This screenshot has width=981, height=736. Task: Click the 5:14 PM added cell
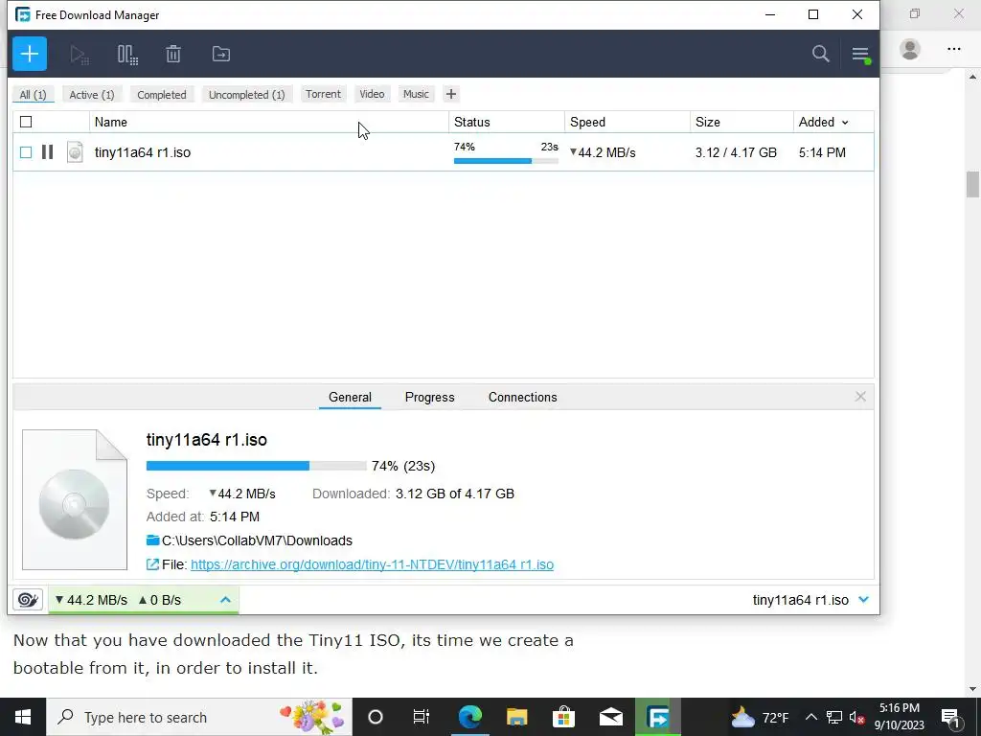click(822, 152)
